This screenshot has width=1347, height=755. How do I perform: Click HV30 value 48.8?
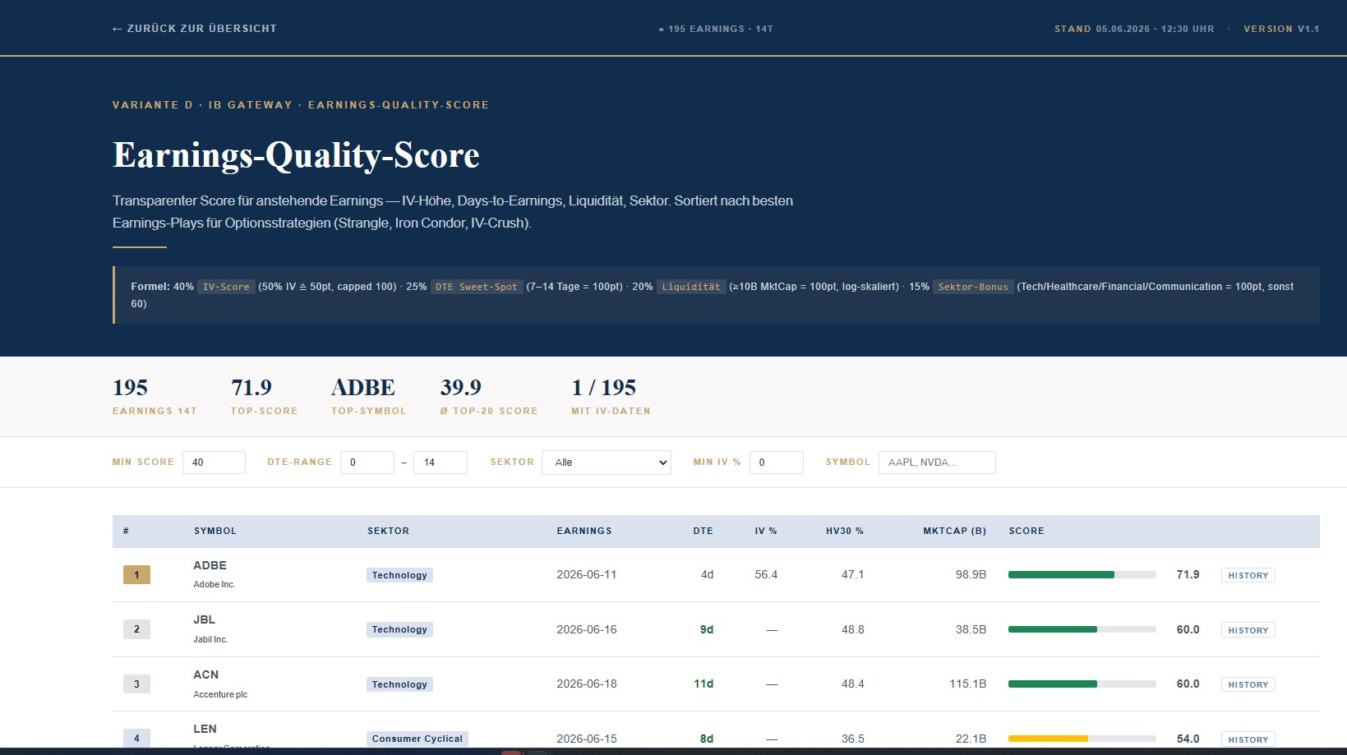pos(852,629)
